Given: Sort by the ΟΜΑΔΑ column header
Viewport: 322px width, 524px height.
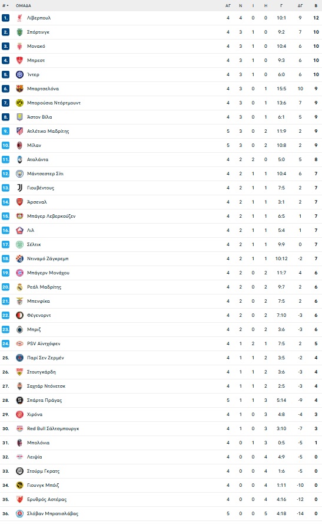Looking at the screenshot, I should click(24, 6).
